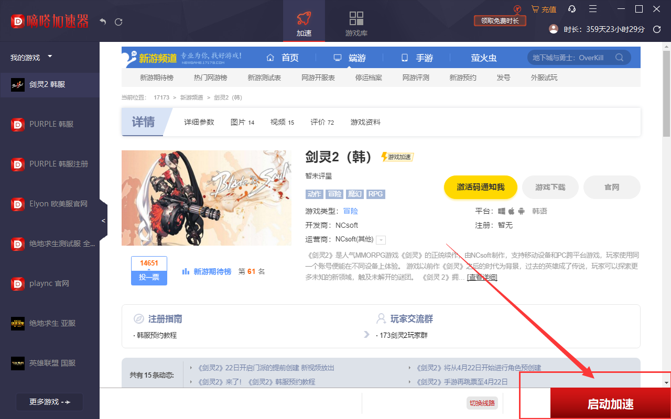The width and height of the screenshot is (671, 419).
Task: Select Elyon 欧美服官网 game entry
Action: click(x=50, y=204)
